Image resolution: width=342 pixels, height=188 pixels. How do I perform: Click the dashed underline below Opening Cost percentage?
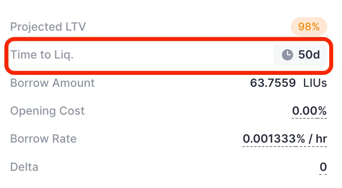tap(309, 118)
